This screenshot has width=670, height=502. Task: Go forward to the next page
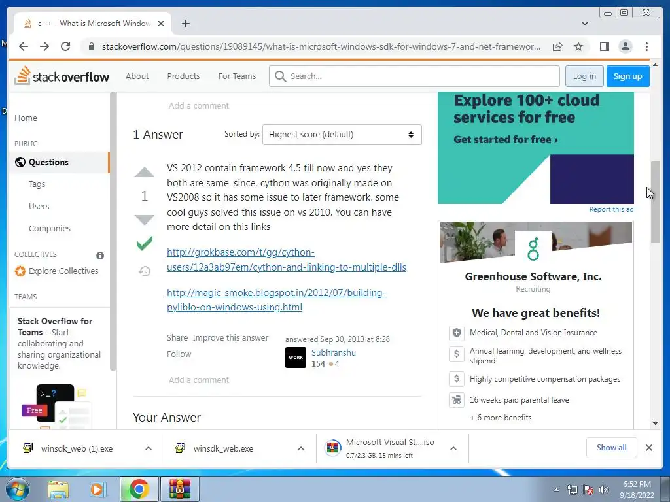tap(44, 46)
